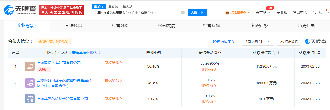Click the 10.0万元 capital cell
This screenshot has height=110, width=330.
coord(266,99)
